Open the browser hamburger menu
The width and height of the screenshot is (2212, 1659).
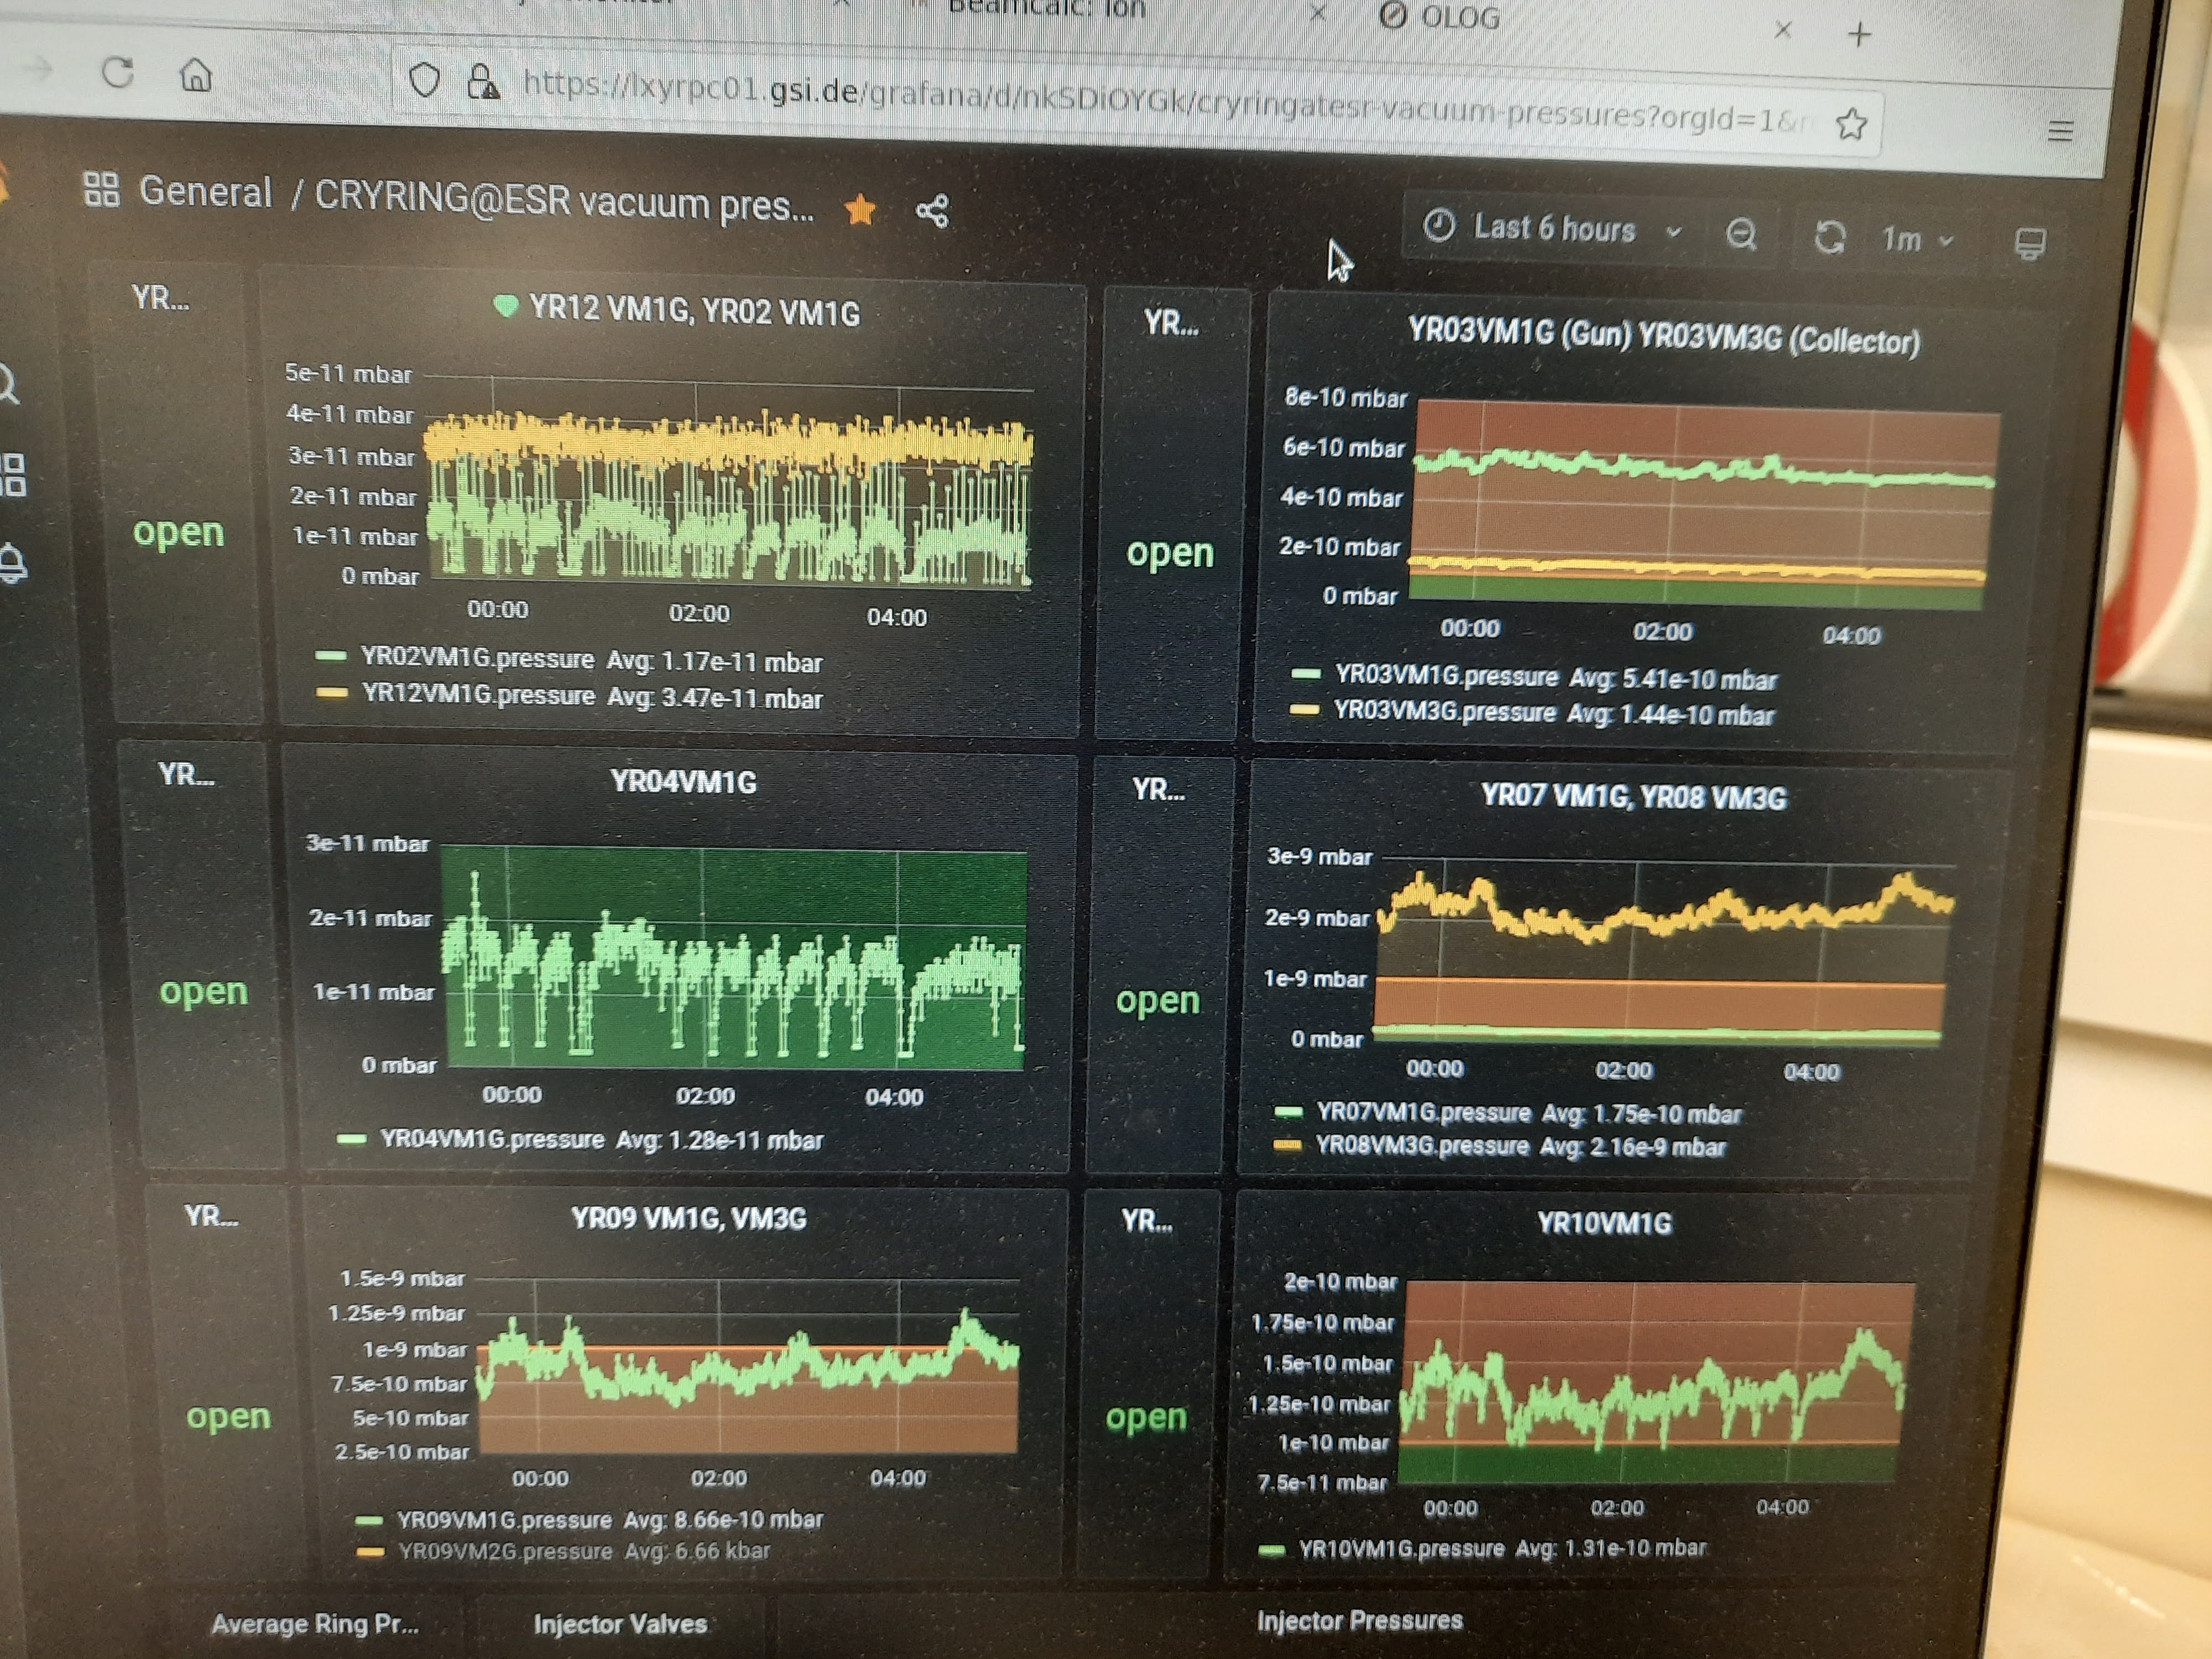pyautogui.click(x=2060, y=131)
